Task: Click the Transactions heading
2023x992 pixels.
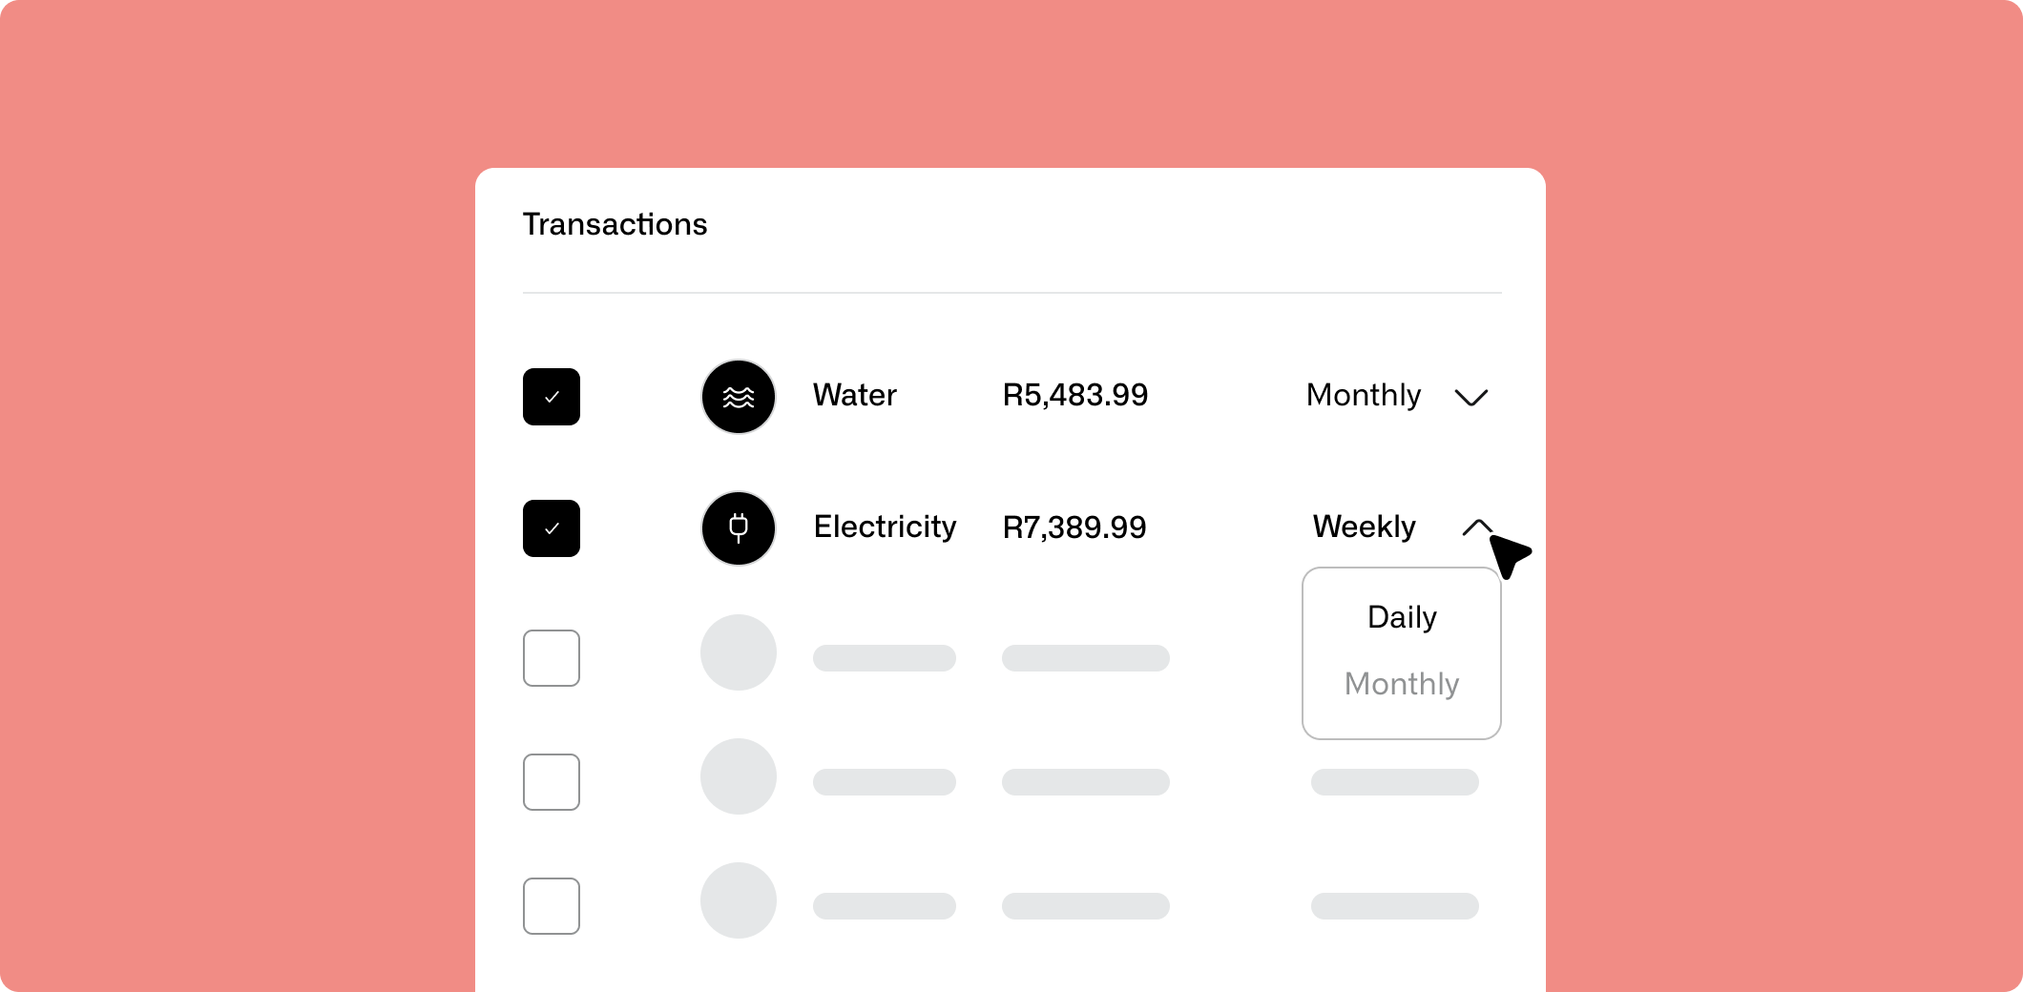Action: (615, 224)
